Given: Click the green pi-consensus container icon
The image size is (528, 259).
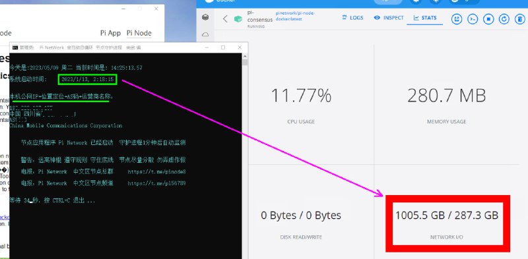Looking at the screenshot, I should tap(238, 19).
